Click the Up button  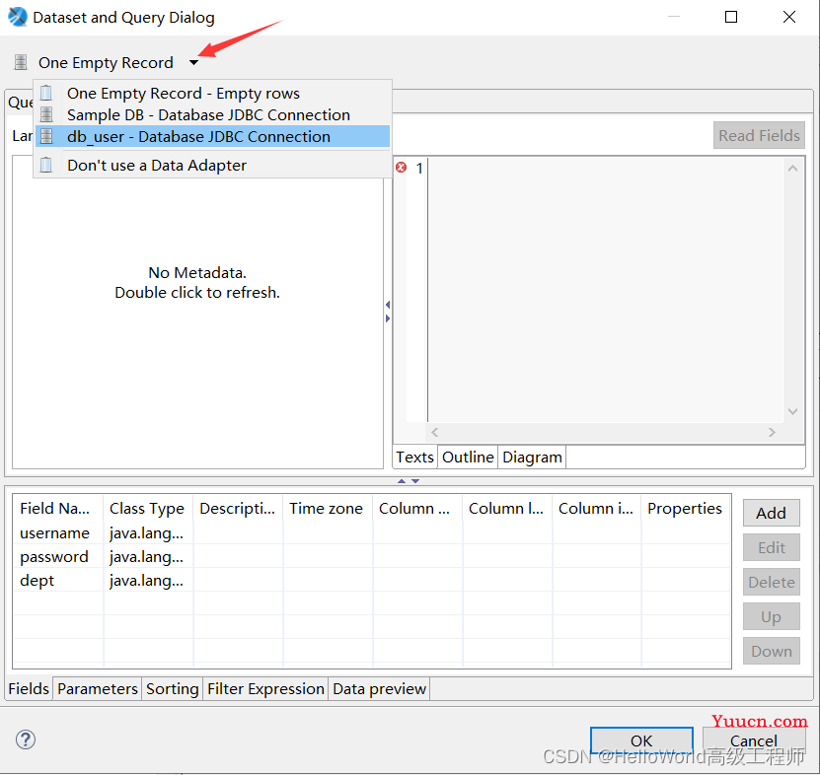pyautogui.click(x=772, y=616)
